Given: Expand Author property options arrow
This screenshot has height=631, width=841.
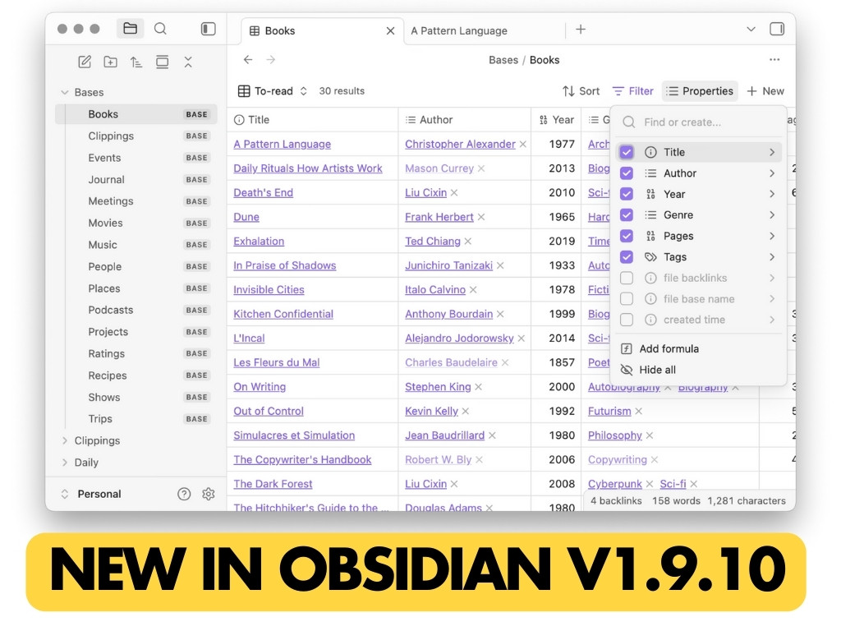Looking at the screenshot, I should [x=772, y=173].
